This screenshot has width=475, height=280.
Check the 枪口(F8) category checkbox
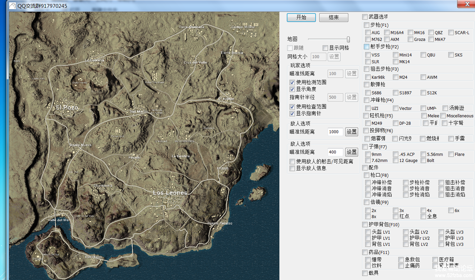point(367,175)
